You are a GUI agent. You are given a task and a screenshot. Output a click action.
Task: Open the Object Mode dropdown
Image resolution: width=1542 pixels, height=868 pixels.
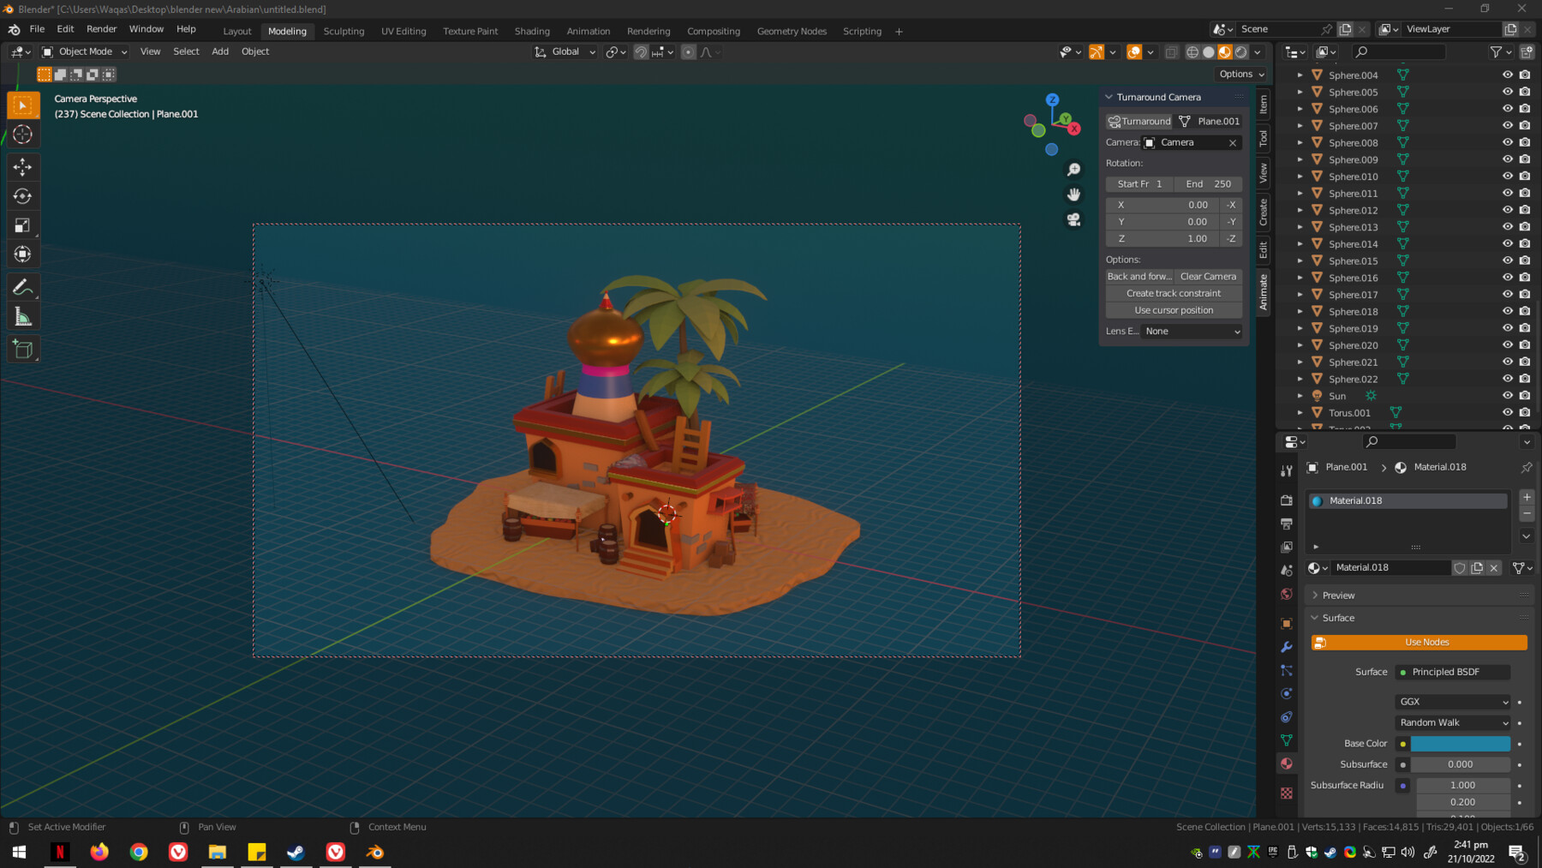tap(83, 51)
